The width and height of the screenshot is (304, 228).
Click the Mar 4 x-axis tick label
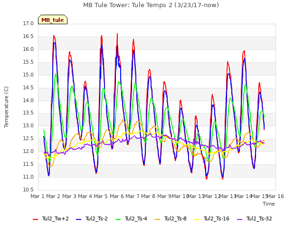pos(85,196)
